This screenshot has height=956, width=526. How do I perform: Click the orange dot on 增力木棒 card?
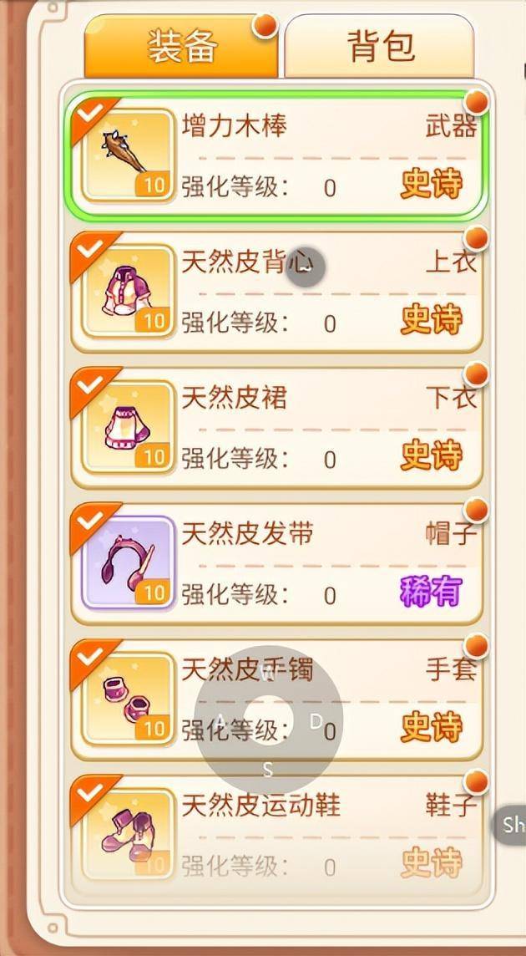(477, 103)
